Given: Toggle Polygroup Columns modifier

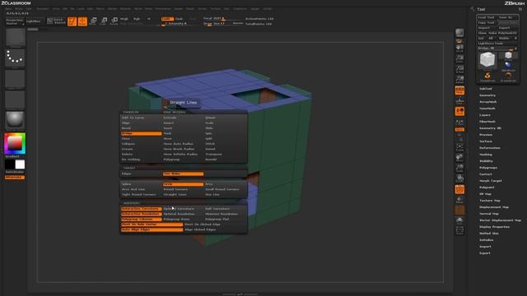Looking at the screenshot, I should [141, 220].
